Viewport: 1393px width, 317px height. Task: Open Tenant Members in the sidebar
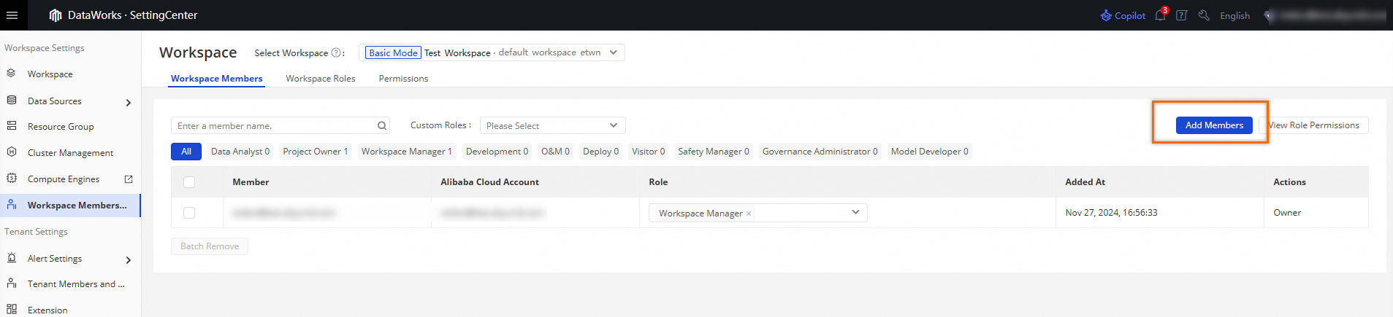point(76,284)
